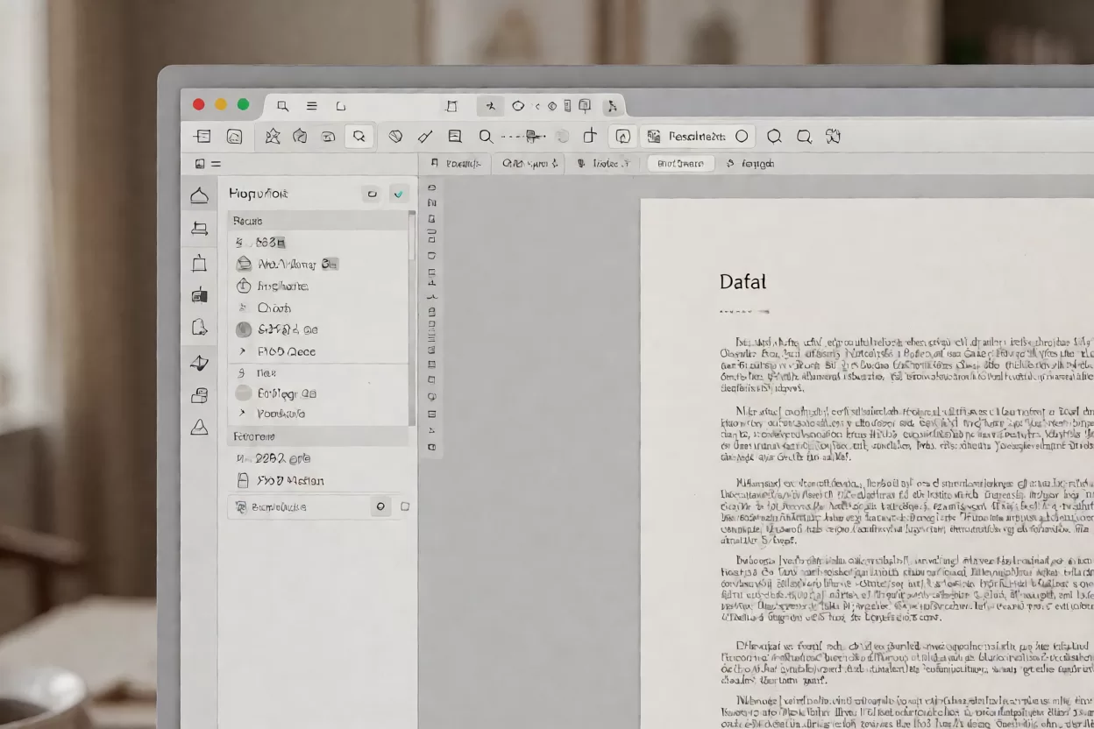Click the last icon at the toolbar's right end

[x=833, y=136]
